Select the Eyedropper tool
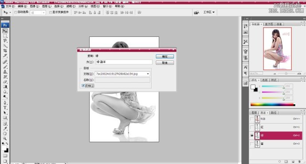The height and width of the screenshot is (164, 306). point(5,128)
